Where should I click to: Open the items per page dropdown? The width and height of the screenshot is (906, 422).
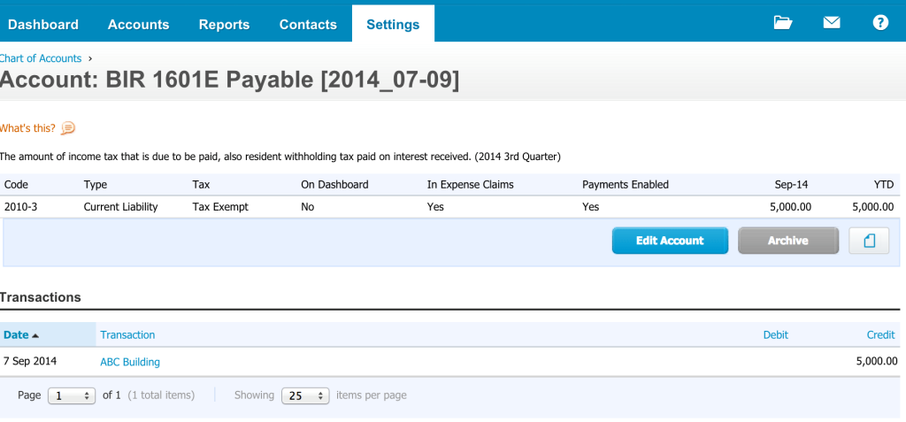305,396
